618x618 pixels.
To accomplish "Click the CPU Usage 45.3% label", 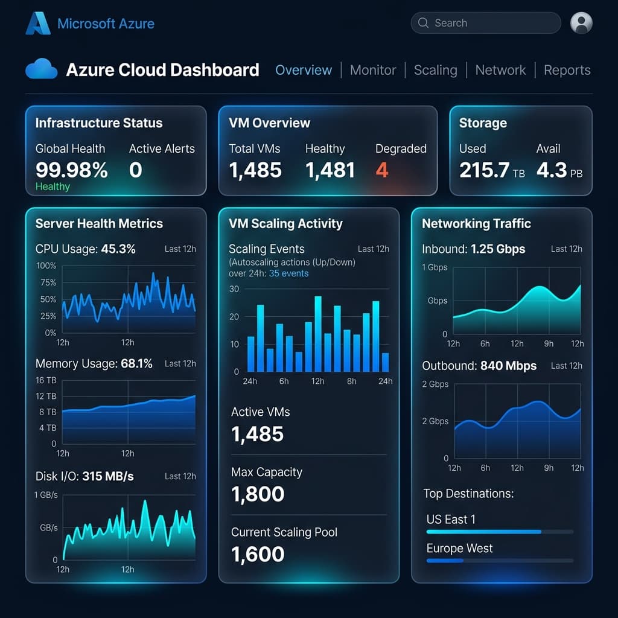I will [x=86, y=249].
